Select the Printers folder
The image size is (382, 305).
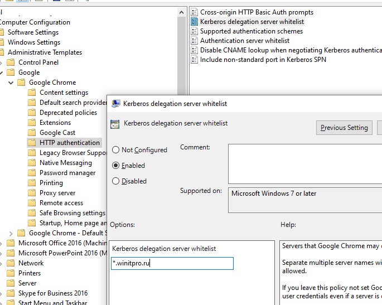30,273
